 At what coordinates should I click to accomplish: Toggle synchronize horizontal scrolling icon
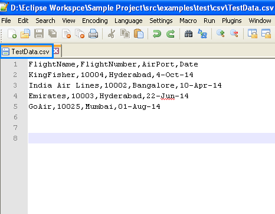(x=266, y=34)
